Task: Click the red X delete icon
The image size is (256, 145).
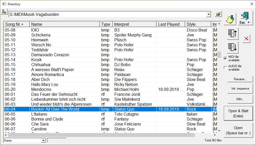Action: pos(246,39)
